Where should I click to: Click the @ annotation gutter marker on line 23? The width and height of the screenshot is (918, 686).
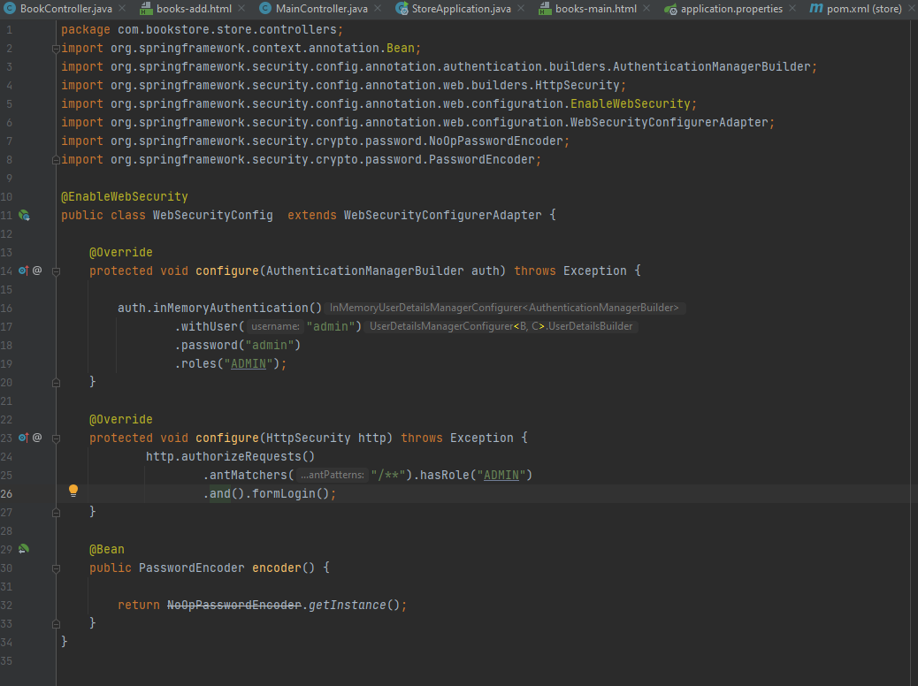(37, 438)
